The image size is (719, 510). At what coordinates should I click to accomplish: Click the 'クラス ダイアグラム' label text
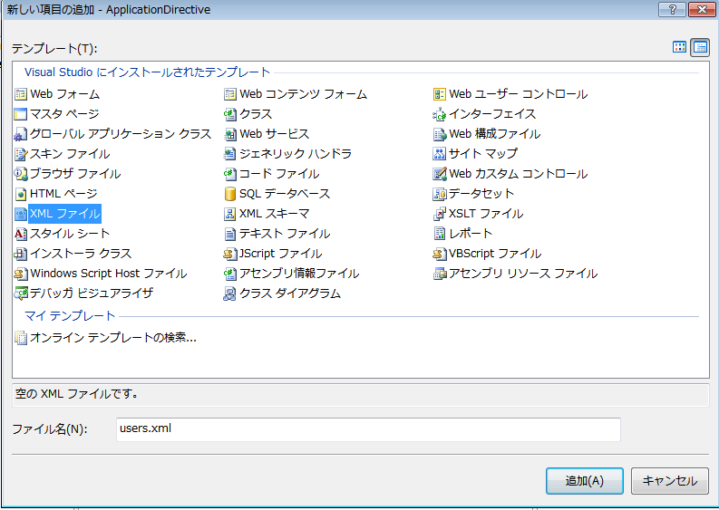[290, 293]
